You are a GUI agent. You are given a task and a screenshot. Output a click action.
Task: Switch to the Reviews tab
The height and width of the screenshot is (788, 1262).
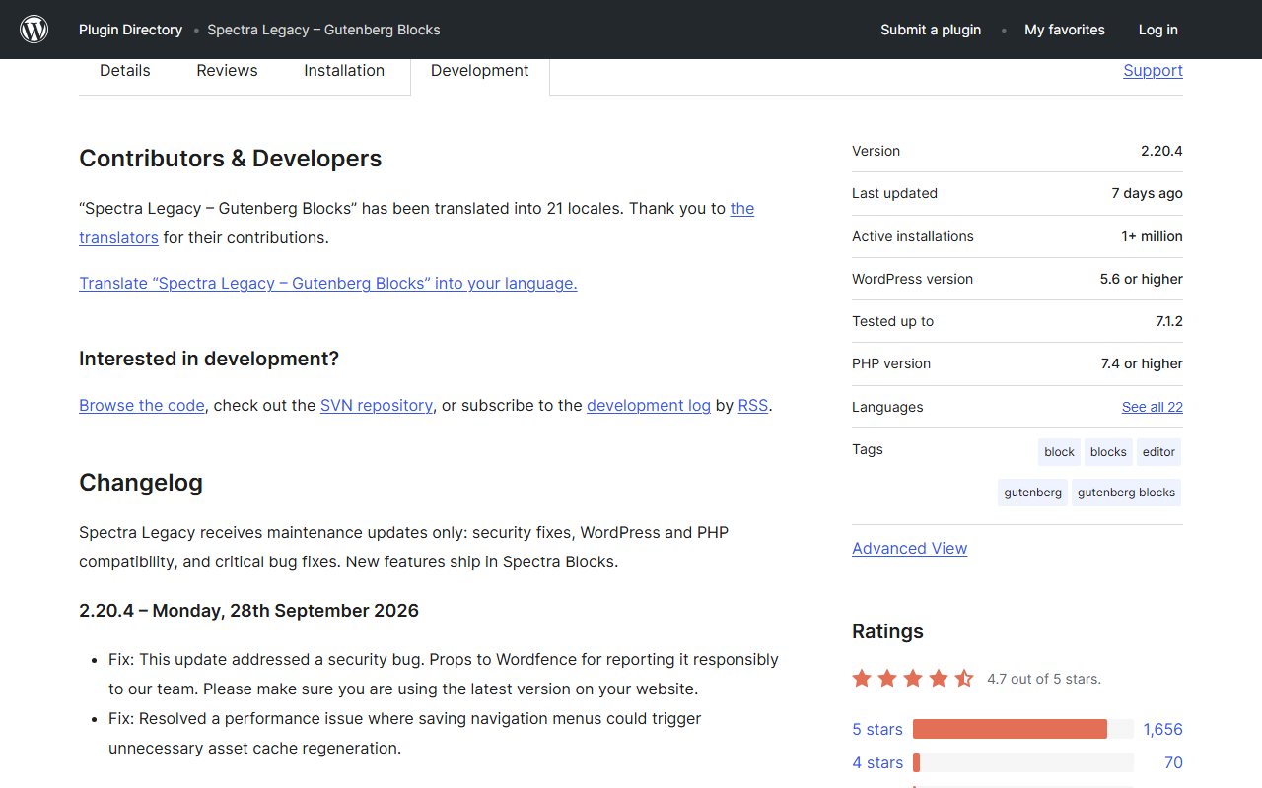click(x=227, y=71)
